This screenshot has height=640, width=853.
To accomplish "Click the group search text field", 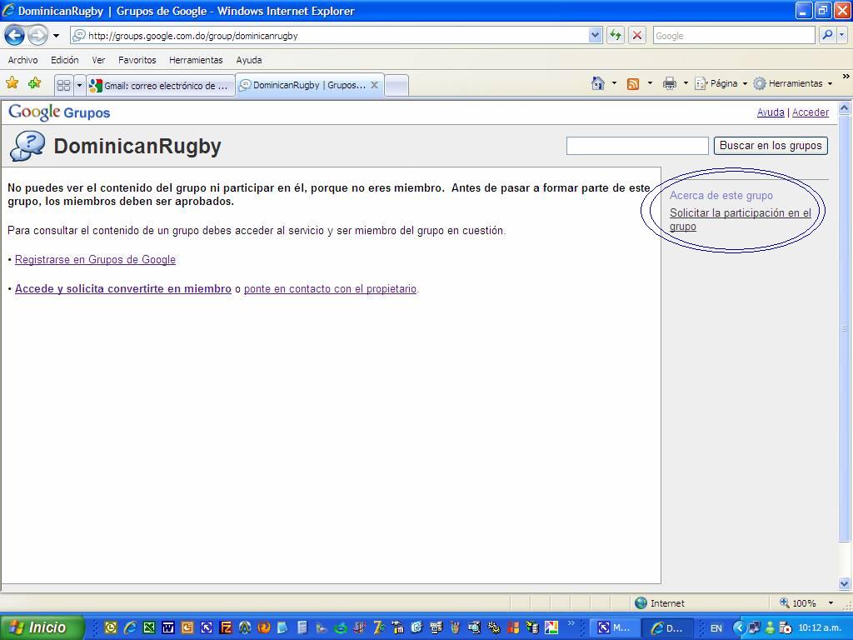I will tap(637, 146).
